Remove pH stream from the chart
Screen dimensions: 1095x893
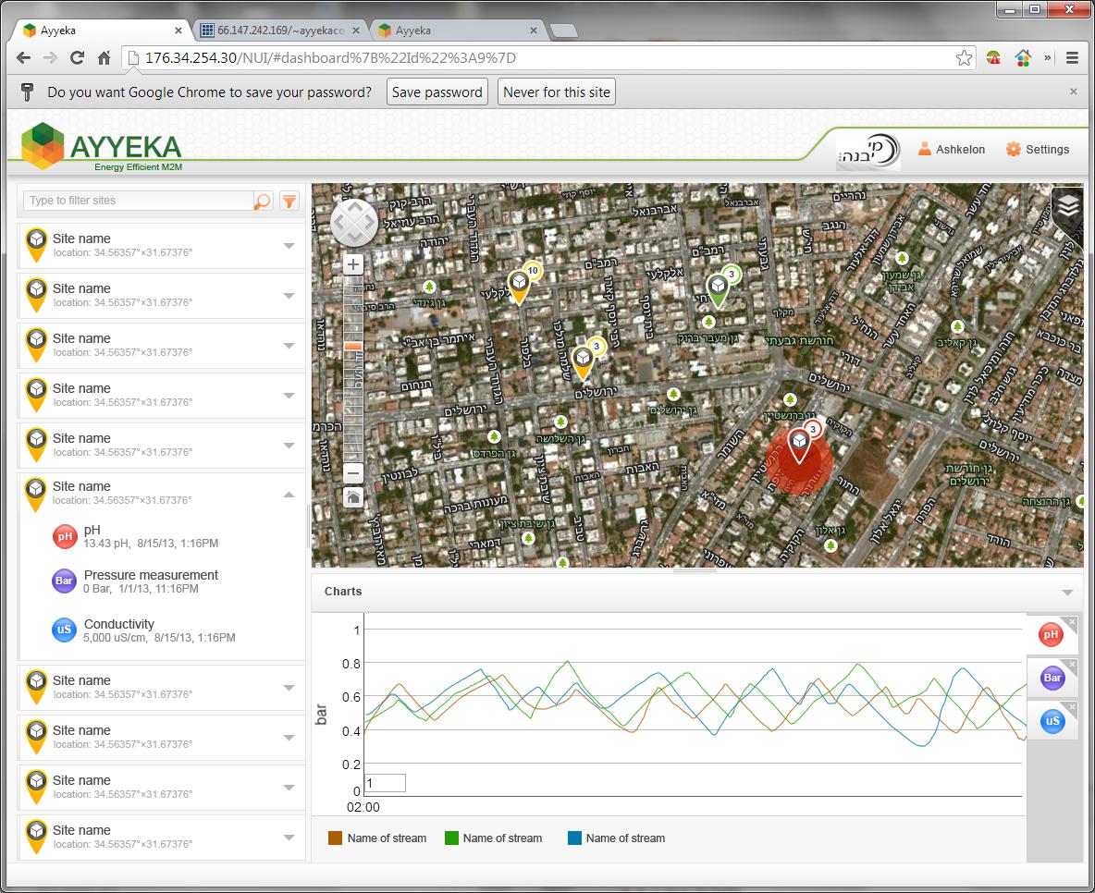click(1072, 621)
